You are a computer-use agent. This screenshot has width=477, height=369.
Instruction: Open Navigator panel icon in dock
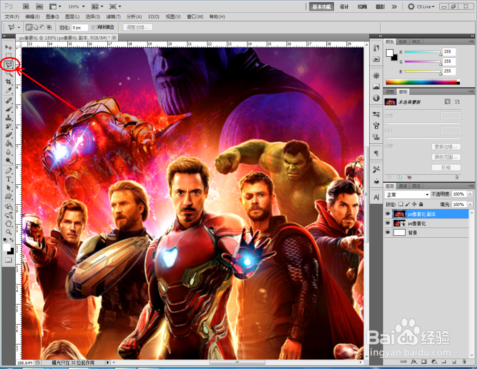click(x=376, y=75)
